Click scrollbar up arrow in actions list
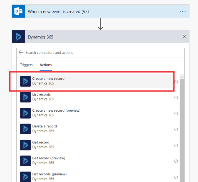This screenshot has height=182, width=198. point(182,77)
